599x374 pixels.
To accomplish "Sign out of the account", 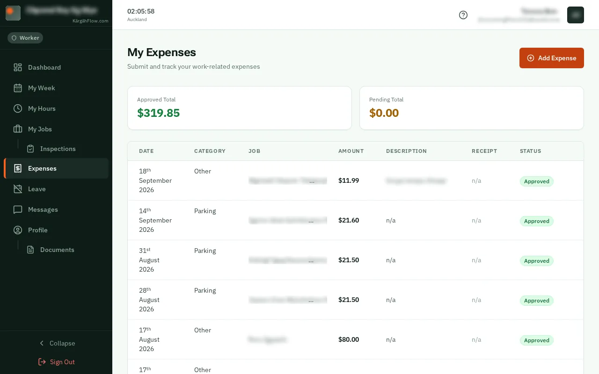I will coord(56,362).
